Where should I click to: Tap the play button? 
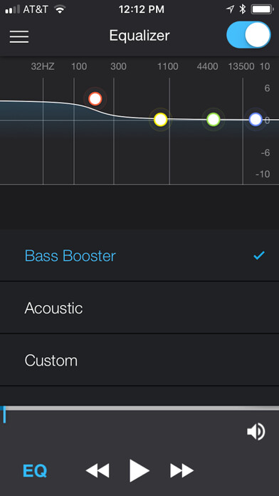139,470
